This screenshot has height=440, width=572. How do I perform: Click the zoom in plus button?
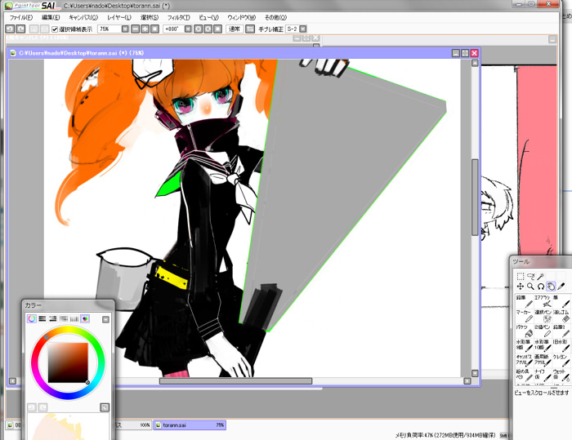(145, 29)
